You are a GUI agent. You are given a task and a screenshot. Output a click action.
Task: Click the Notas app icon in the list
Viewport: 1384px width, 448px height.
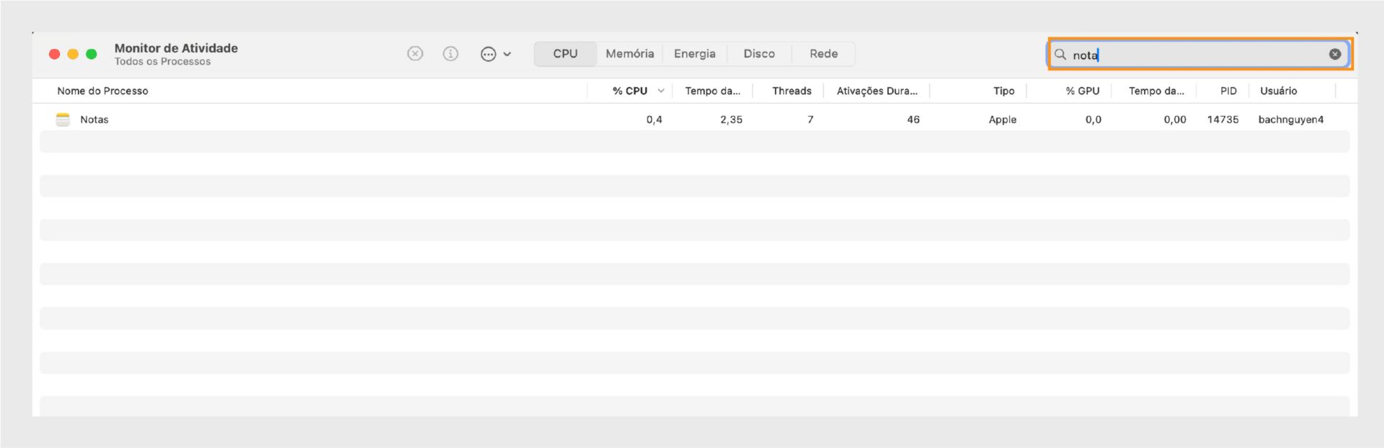coord(63,120)
